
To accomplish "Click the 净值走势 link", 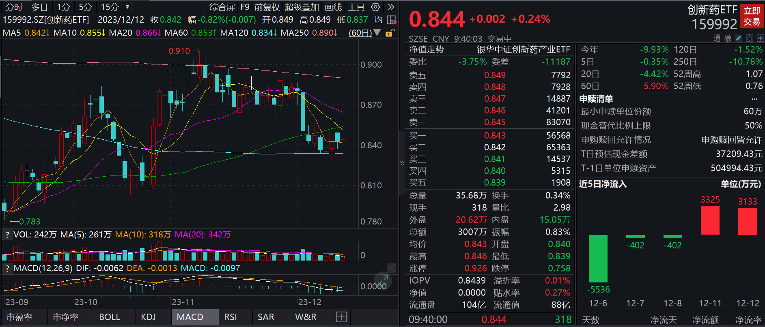I will 427,49.
